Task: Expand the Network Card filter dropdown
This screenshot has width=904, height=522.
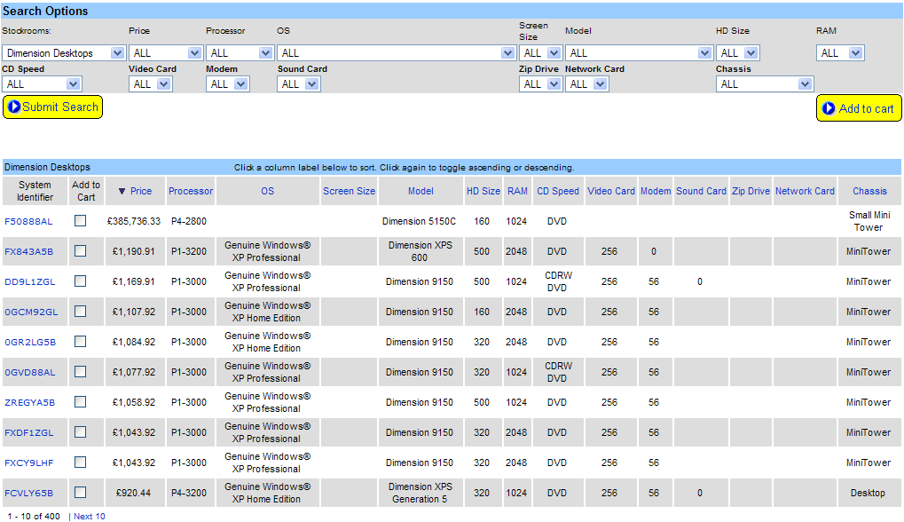Action: point(586,84)
